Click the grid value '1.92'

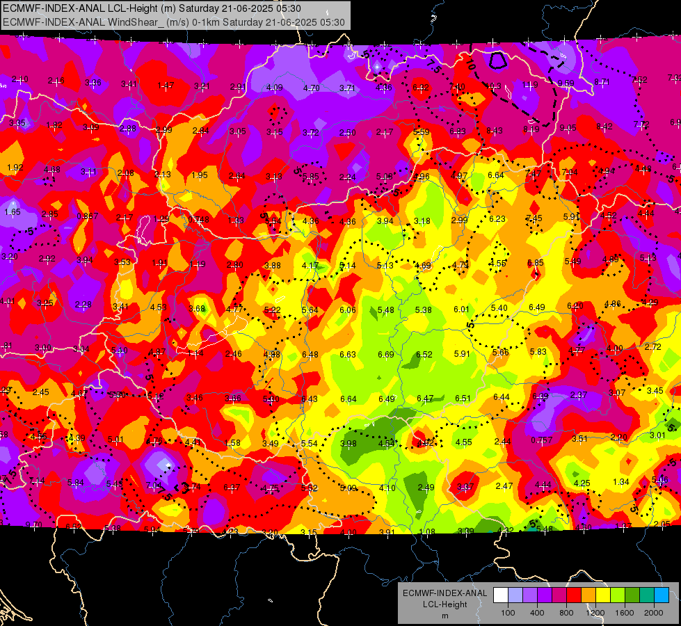(15, 167)
